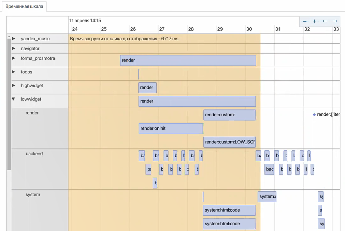
Task: Select the render:custom: timeline item
Action: point(229,115)
